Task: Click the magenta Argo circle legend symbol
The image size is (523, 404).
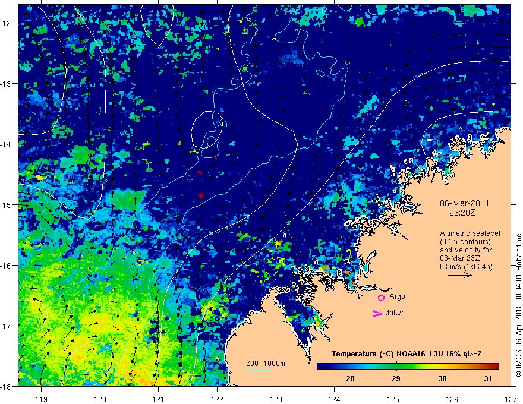Action: [381, 298]
